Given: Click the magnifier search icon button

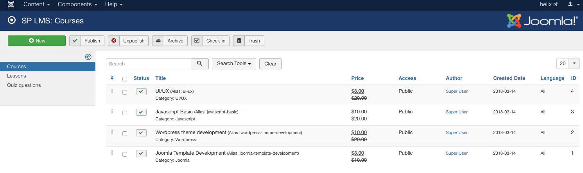Looking at the screenshot, I should [200, 64].
